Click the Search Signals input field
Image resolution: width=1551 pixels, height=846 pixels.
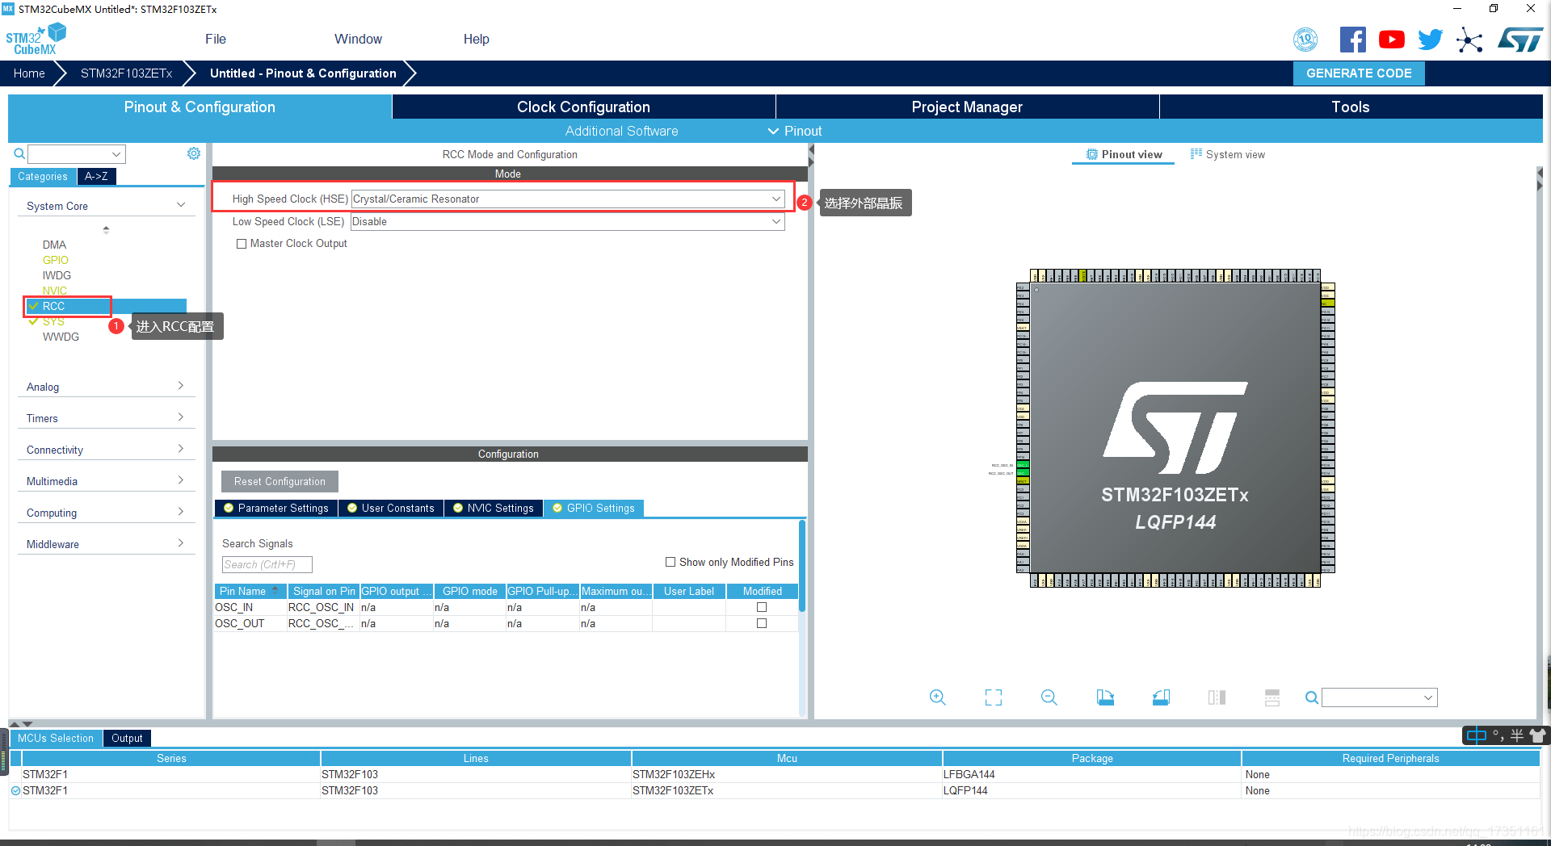[267, 564]
